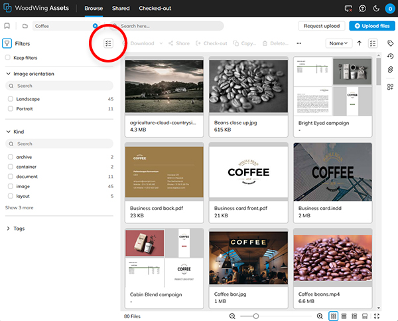
Task: Select the Cabin Blend campaign collection
Action: coord(165,268)
